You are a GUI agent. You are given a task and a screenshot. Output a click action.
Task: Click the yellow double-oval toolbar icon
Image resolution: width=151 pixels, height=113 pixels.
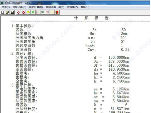click(x=28, y=12)
